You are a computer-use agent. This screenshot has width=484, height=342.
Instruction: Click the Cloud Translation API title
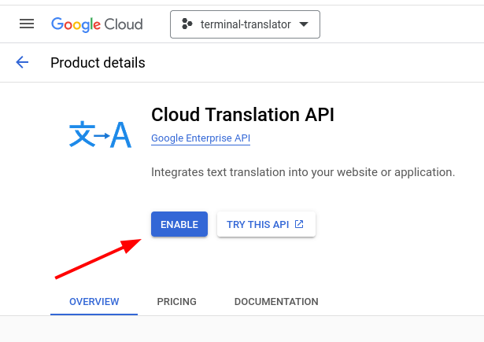pos(242,115)
